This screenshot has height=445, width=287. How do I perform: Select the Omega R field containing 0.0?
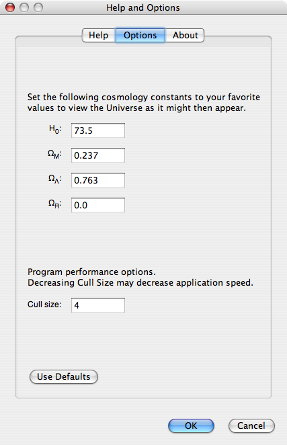tap(98, 205)
